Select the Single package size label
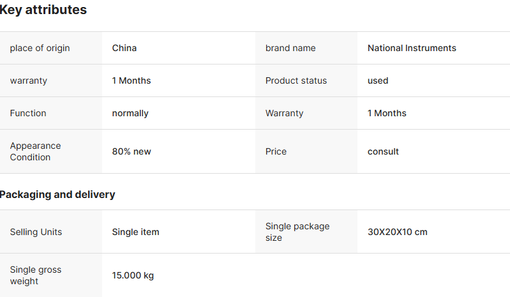Image resolution: width=510 pixels, height=297 pixels. tap(297, 232)
